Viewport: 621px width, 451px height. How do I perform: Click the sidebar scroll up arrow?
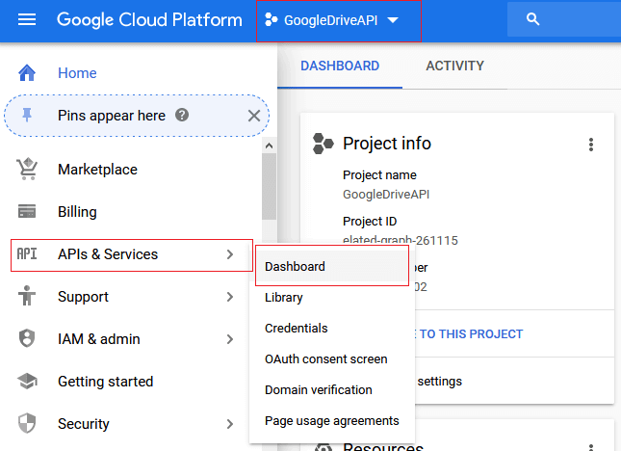(269, 145)
